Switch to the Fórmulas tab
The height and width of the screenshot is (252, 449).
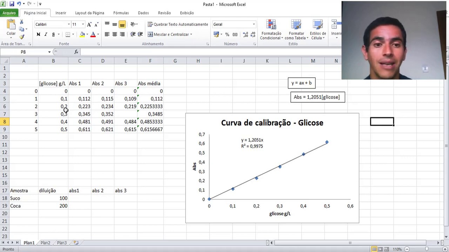(x=121, y=13)
